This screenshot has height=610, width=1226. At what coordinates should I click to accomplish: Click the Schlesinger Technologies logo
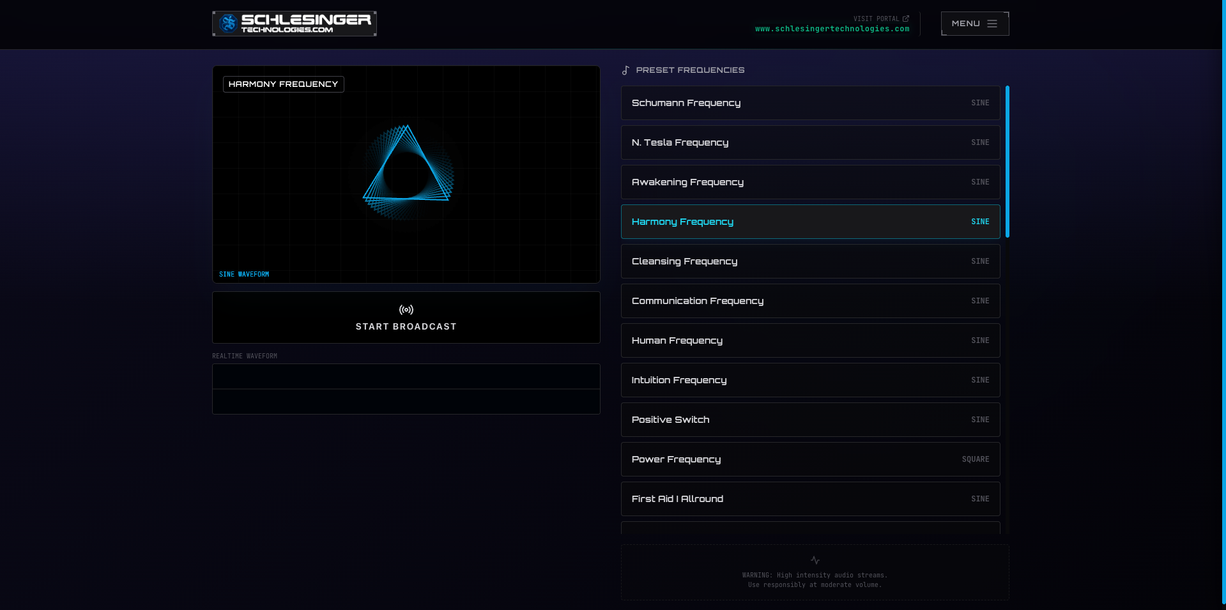pyautogui.click(x=294, y=24)
